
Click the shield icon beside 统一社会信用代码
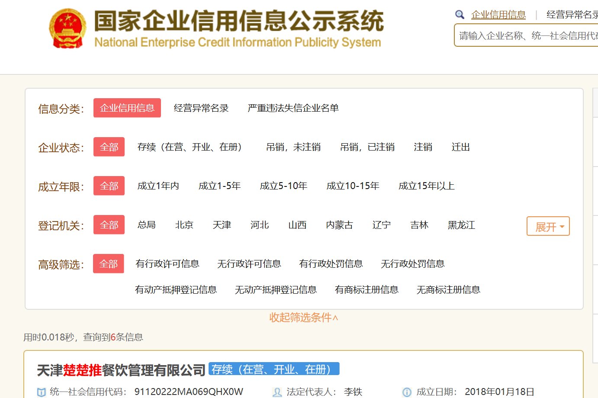[x=41, y=392]
